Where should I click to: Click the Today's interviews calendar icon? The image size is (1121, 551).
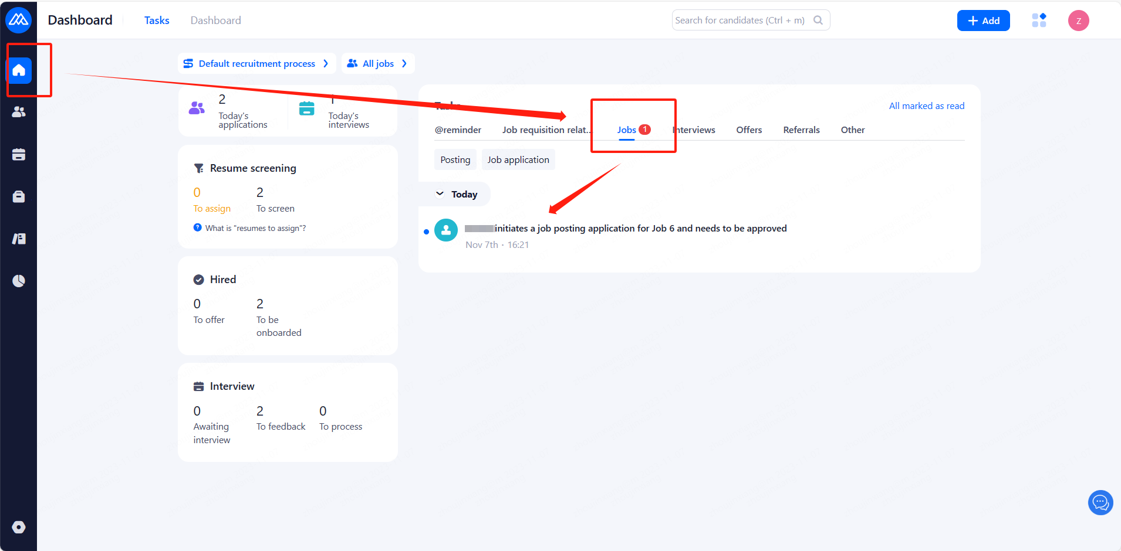(x=306, y=108)
